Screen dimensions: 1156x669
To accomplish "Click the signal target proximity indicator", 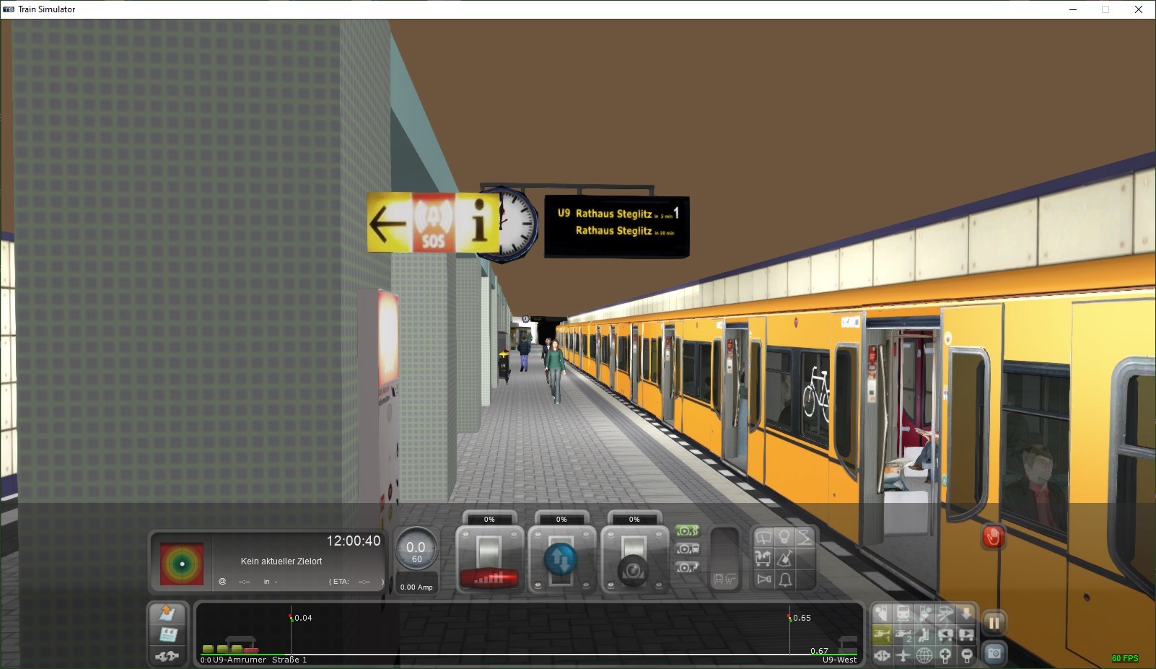I will (181, 564).
